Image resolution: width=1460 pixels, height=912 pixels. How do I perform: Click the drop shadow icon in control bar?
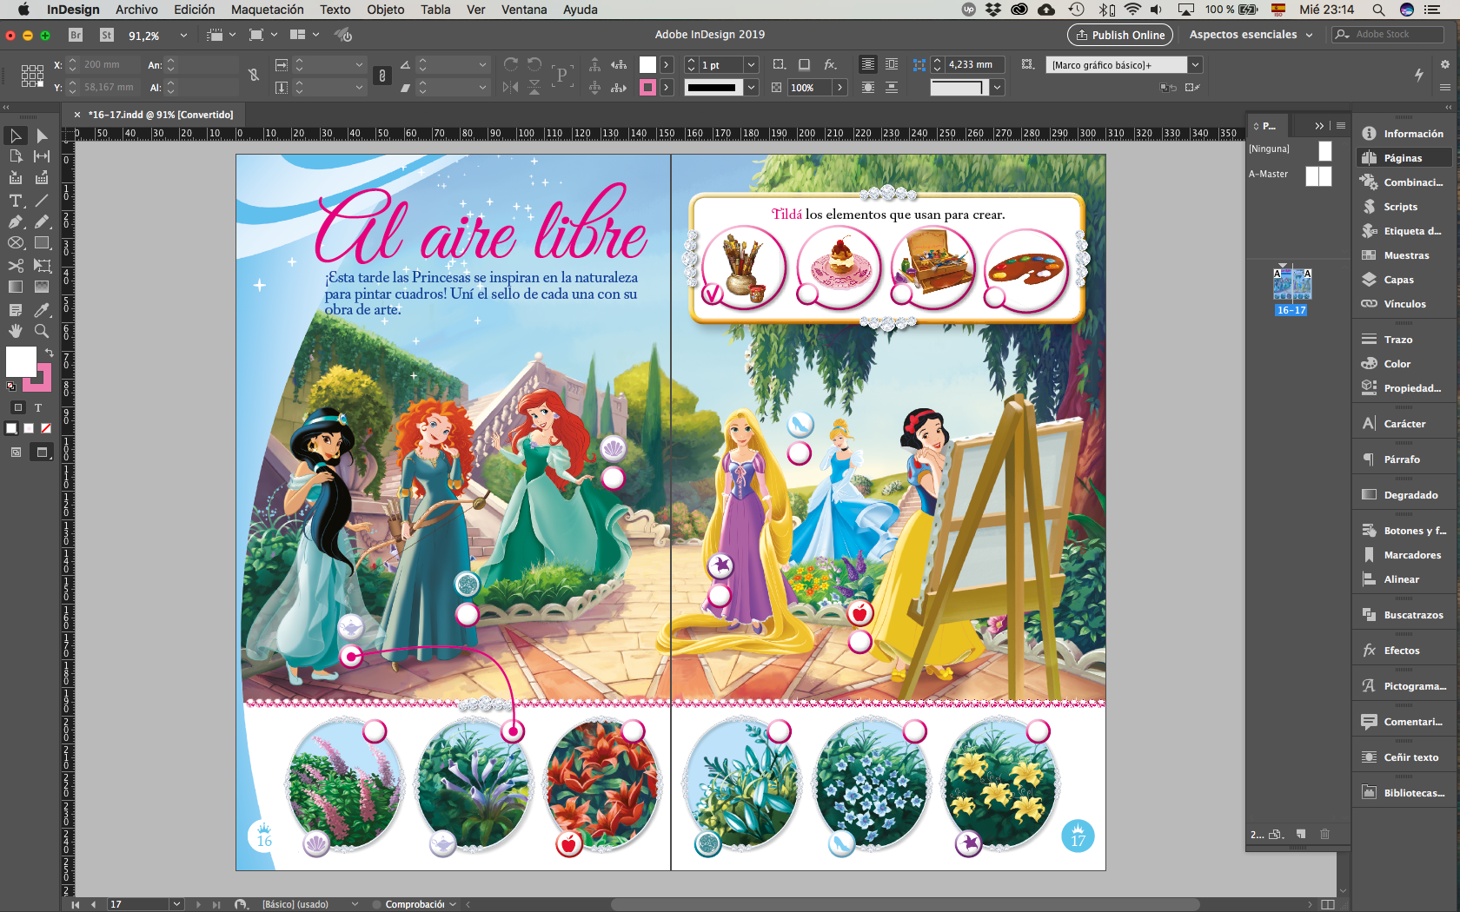point(805,64)
